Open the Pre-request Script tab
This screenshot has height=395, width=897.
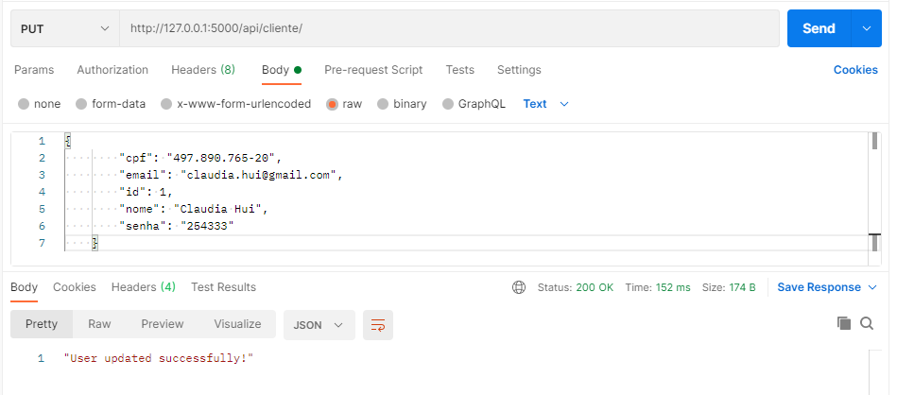(x=373, y=70)
